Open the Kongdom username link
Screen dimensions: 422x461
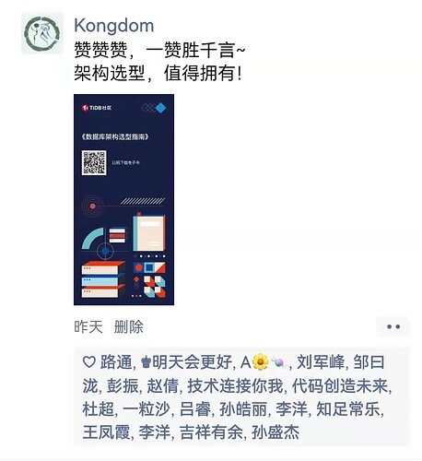click(114, 26)
